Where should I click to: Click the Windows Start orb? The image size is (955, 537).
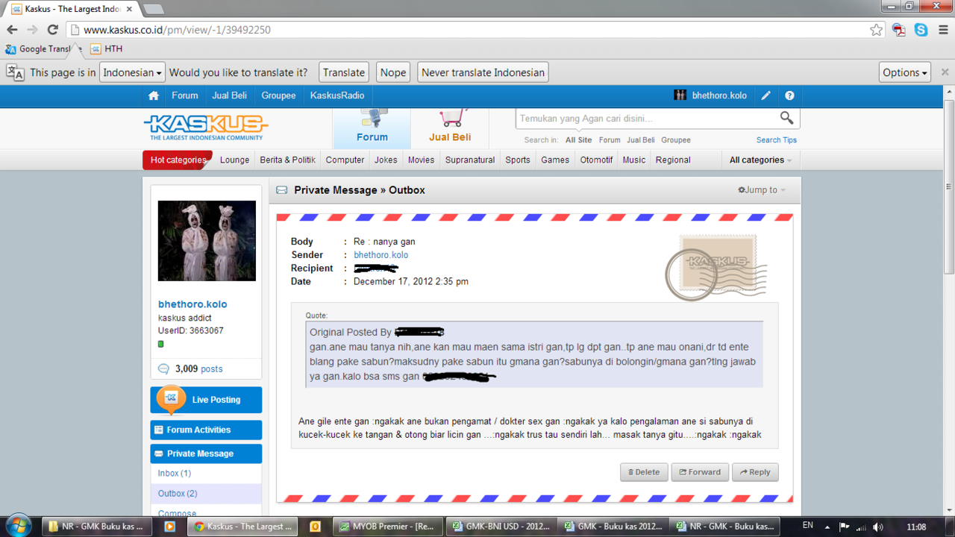pos(18,526)
